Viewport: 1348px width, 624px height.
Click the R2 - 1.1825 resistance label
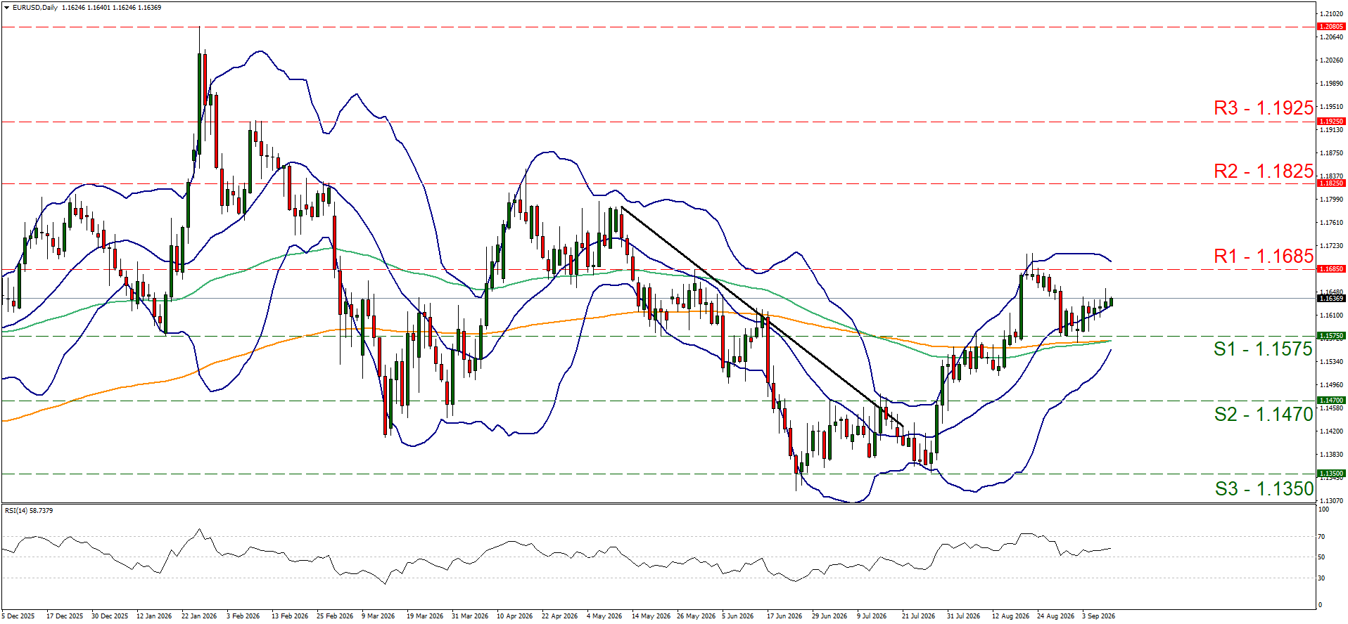1264,171
